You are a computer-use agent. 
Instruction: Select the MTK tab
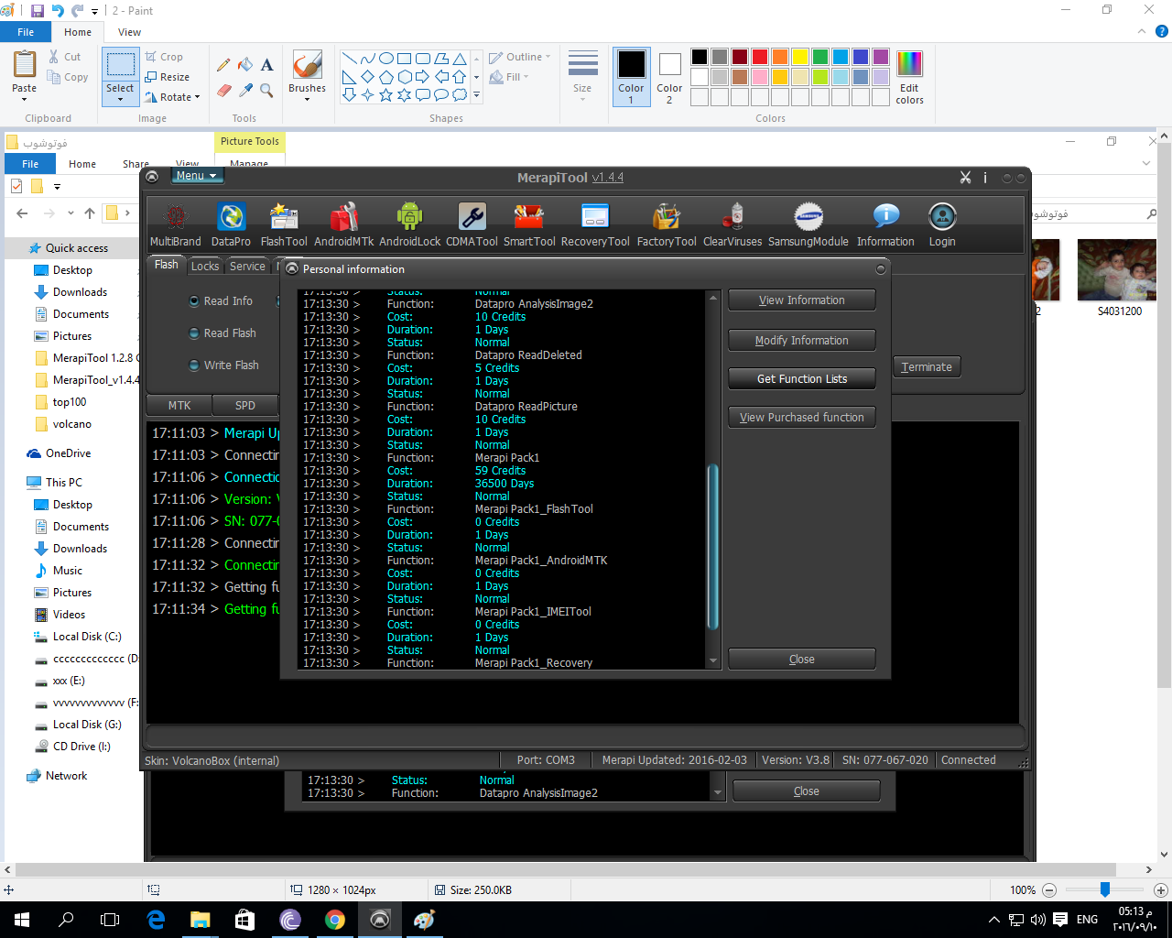pos(179,405)
